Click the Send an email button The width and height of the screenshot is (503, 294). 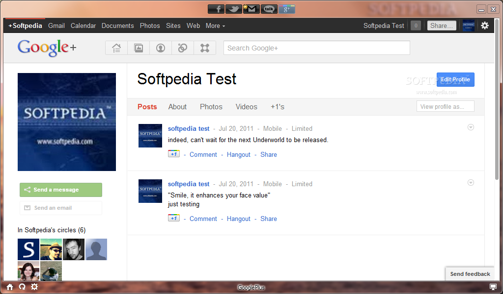coord(61,208)
